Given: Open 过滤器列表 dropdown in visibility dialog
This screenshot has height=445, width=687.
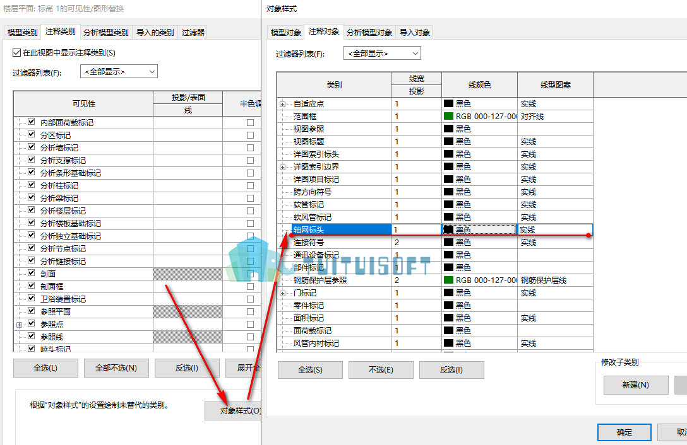Looking at the screenshot, I should pos(119,71).
